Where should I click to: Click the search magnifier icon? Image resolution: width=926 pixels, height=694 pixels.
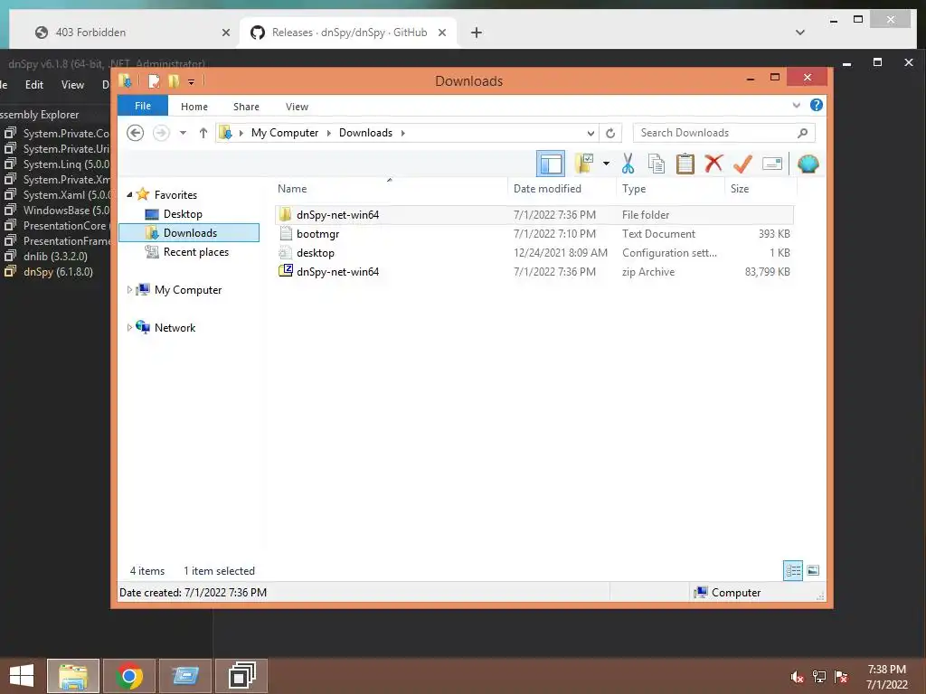pos(803,133)
